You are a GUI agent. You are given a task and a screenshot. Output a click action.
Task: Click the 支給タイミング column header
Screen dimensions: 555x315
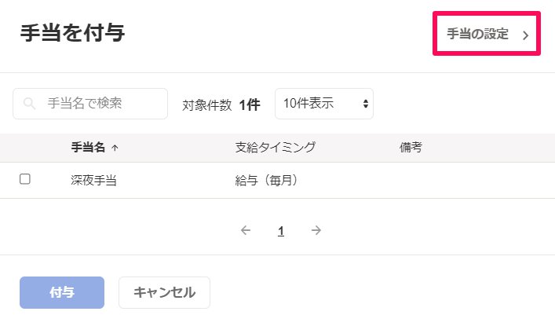276,147
